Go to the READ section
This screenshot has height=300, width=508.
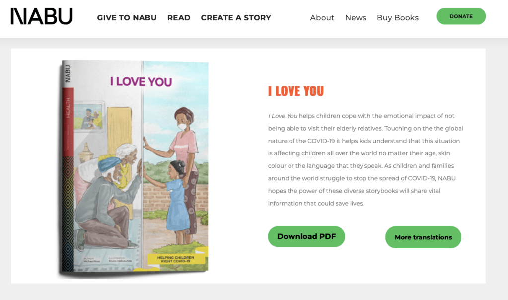point(179,18)
